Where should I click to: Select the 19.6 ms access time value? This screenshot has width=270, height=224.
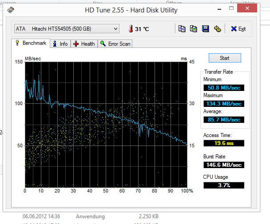coord(224,143)
